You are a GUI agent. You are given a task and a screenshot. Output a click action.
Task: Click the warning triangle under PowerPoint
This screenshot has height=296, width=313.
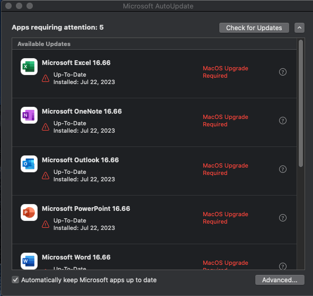[46, 224]
